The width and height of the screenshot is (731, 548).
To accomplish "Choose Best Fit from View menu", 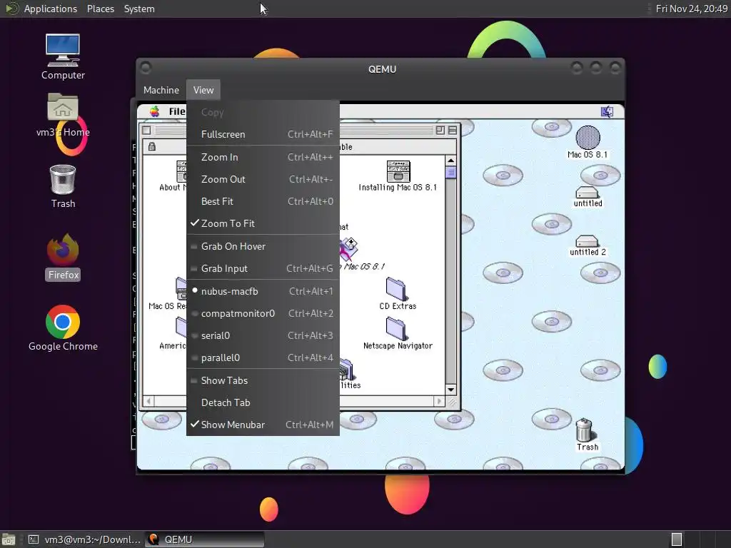I will (x=263, y=201).
